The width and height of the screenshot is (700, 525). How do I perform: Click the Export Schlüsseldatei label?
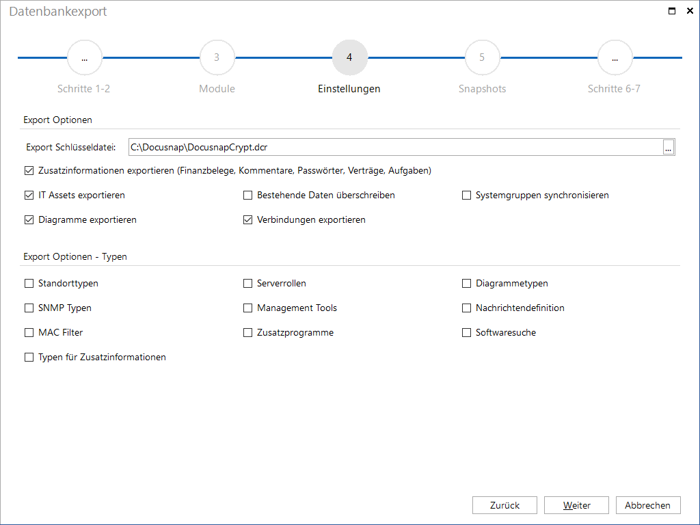coord(71,148)
